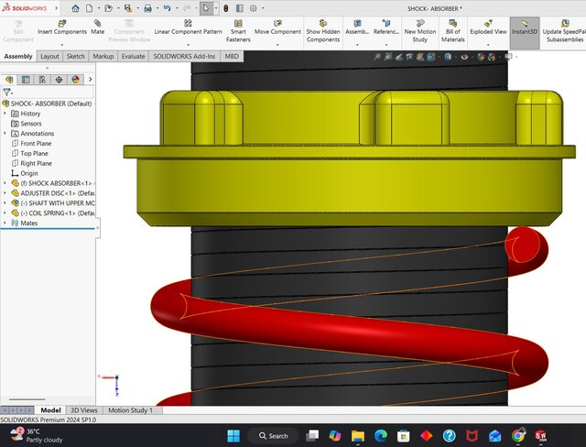Image resolution: width=586 pixels, height=447 pixels.
Task: Expand the History node
Action: (x=5, y=114)
